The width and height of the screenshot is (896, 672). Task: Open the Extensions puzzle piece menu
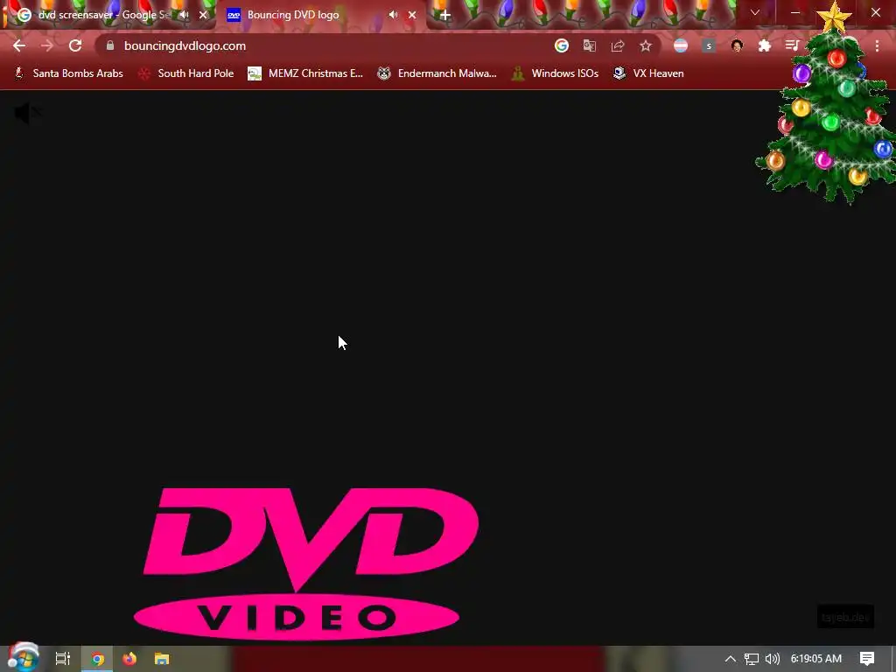(765, 45)
